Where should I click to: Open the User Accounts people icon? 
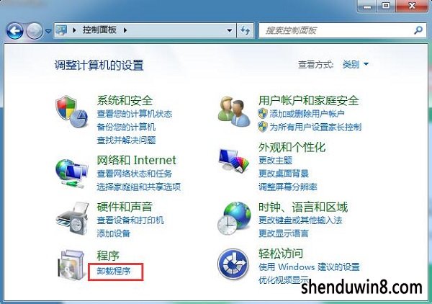[x=234, y=112]
